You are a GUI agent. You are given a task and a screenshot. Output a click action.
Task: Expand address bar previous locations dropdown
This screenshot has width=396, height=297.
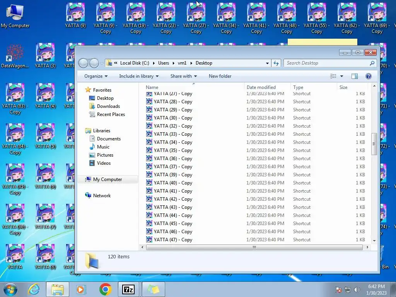pos(267,63)
